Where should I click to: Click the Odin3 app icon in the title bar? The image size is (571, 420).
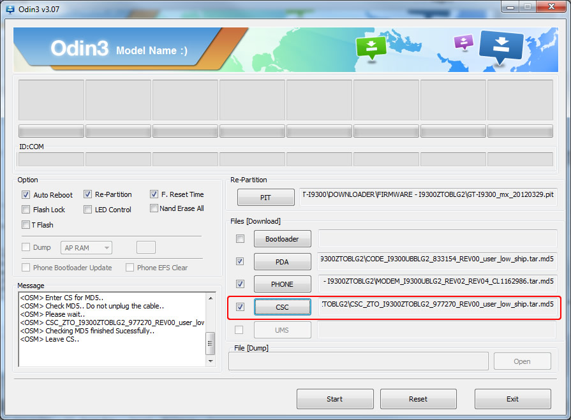10,9
